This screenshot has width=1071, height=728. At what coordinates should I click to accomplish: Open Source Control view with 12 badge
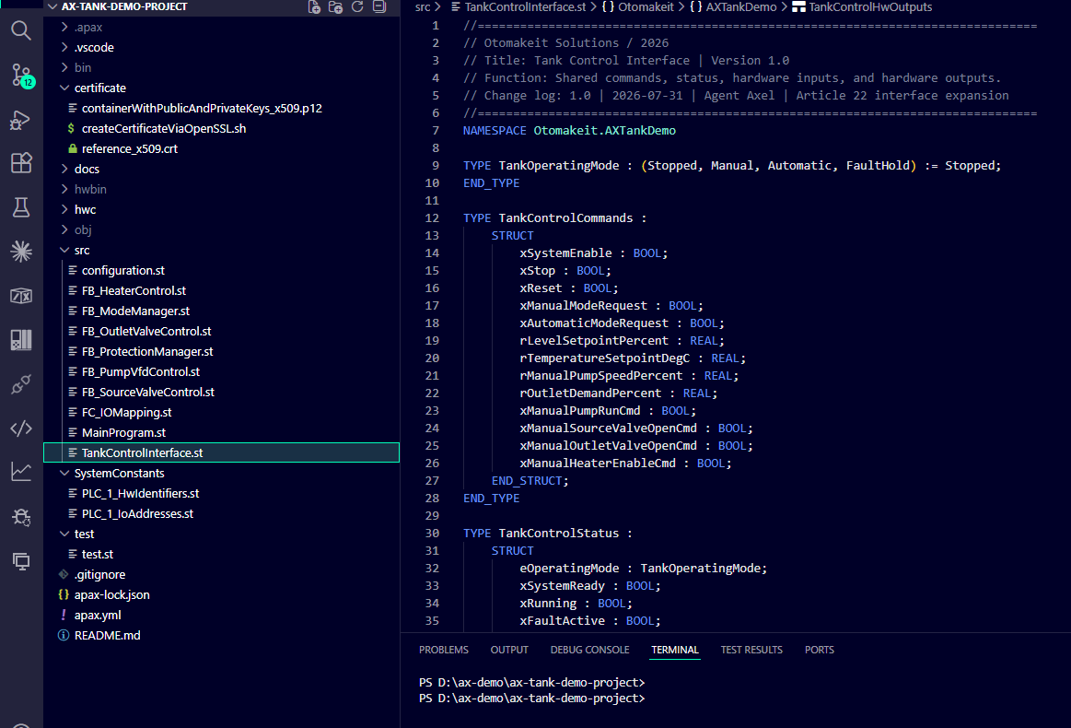(x=21, y=76)
